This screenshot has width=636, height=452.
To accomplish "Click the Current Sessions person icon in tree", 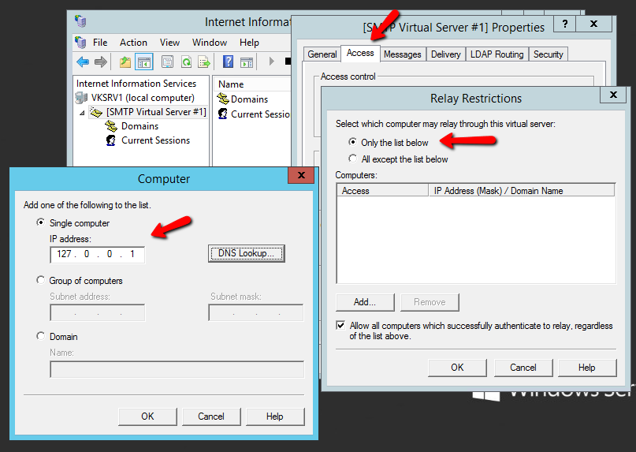I will tap(111, 140).
